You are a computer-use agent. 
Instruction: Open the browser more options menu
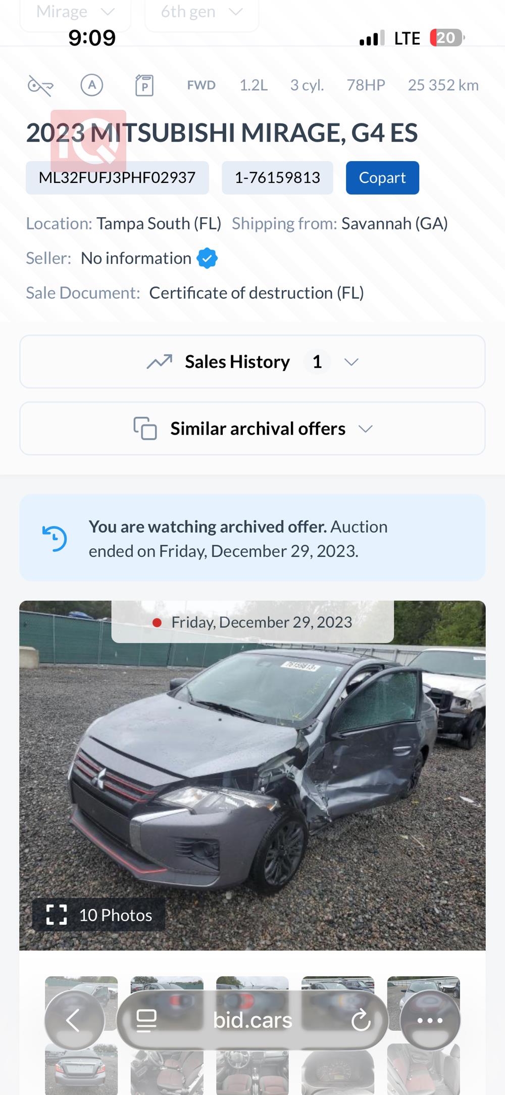[430, 1020]
